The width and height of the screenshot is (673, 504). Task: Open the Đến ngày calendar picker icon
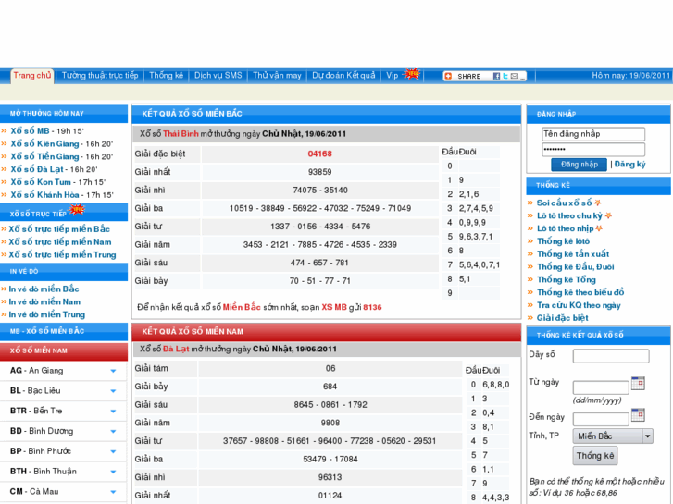(x=637, y=413)
